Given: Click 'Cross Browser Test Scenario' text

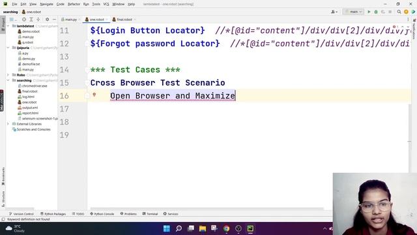Looking at the screenshot, I should pos(158,83).
